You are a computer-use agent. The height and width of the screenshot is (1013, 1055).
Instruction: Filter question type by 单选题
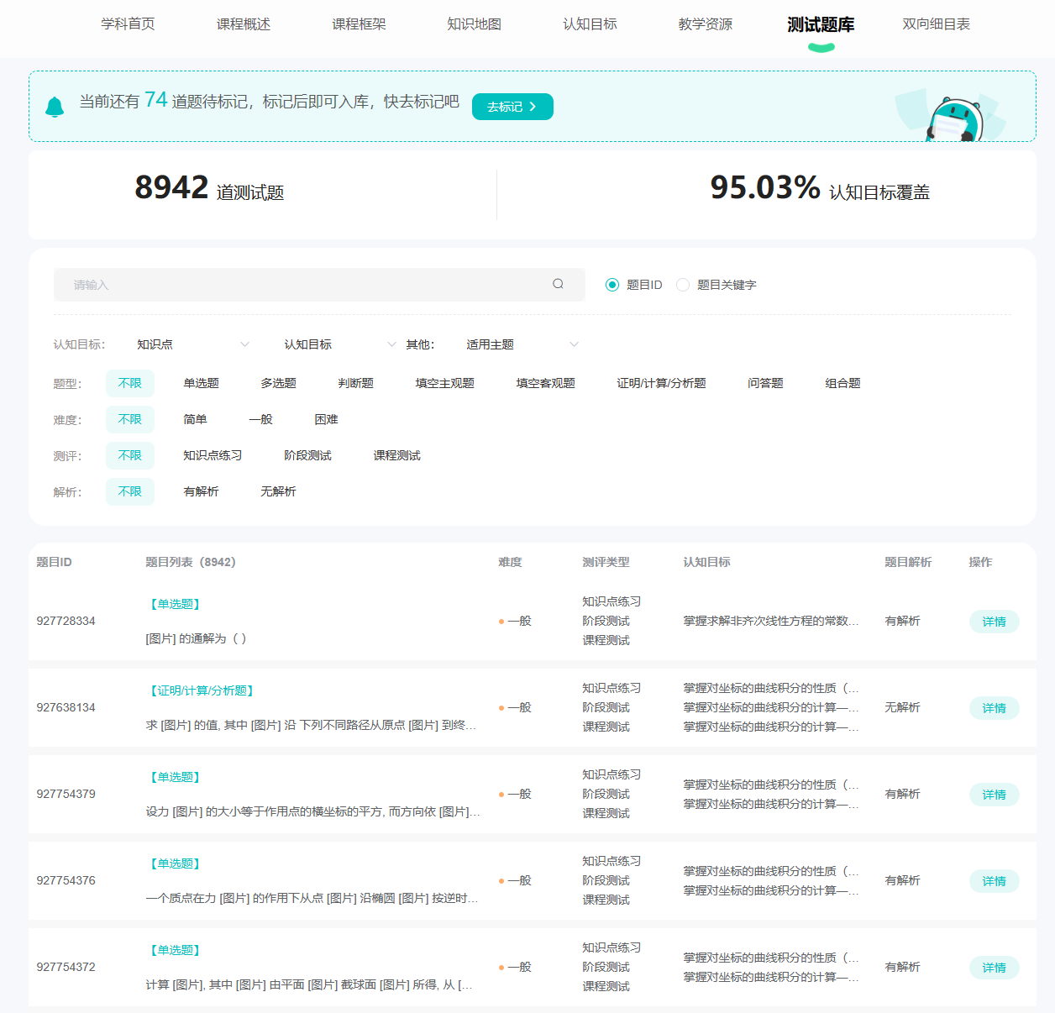pos(201,383)
